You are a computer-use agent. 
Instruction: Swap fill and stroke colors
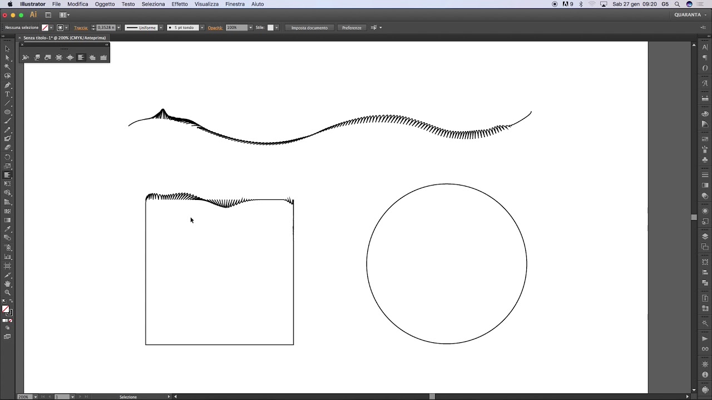coord(11,301)
